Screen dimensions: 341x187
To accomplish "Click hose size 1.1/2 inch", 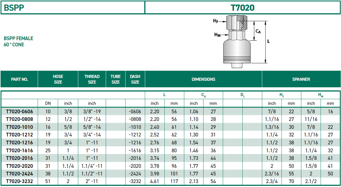I will (68, 174).
